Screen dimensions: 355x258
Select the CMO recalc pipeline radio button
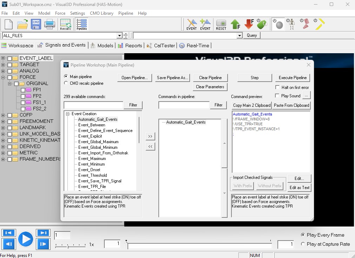[x=66, y=83]
